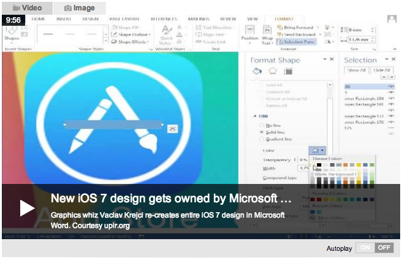Open More Colors option
Image resolution: width=402 pixels, height=260 pixels.
coord(328,218)
